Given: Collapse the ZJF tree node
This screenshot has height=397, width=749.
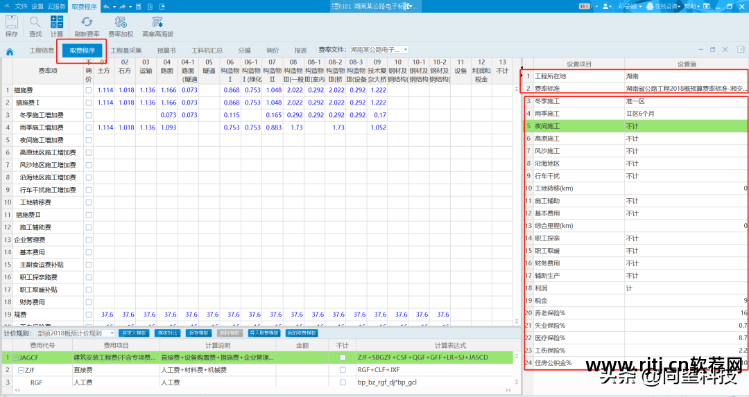Looking at the screenshot, I should [21, 370].
